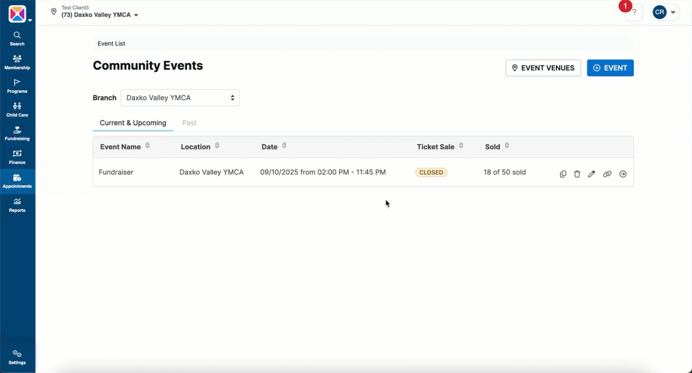
Task: Copy the Fundraiser event link icon
Action: coord(607,174)
